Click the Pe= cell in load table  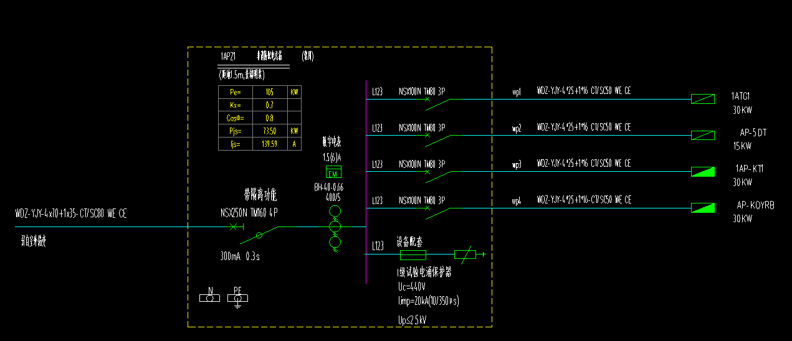pos(235,92)
